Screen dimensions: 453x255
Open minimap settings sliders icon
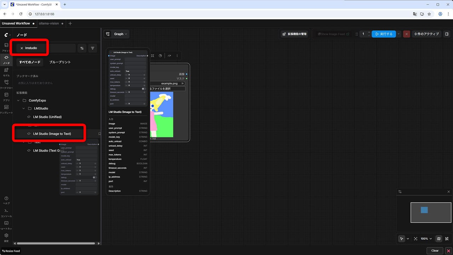pos(400,192)
